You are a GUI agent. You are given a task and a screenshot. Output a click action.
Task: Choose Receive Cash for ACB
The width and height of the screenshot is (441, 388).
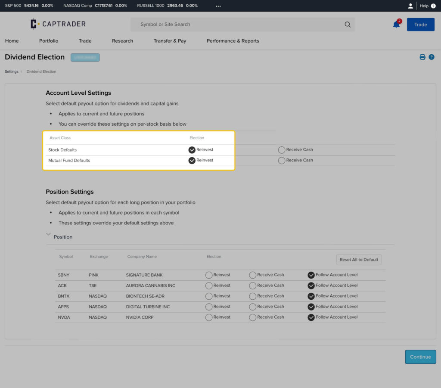click(x=252, y=286)
